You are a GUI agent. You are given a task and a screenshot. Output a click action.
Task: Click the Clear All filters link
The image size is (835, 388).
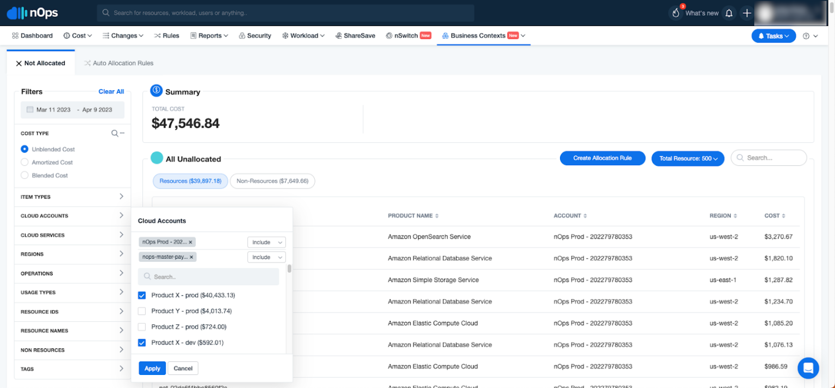click(111, 91)
